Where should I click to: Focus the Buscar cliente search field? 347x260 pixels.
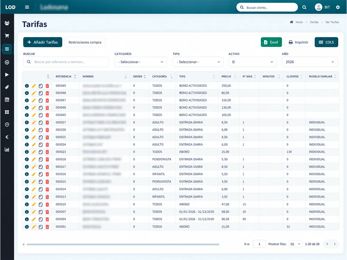tap(267, 7)
